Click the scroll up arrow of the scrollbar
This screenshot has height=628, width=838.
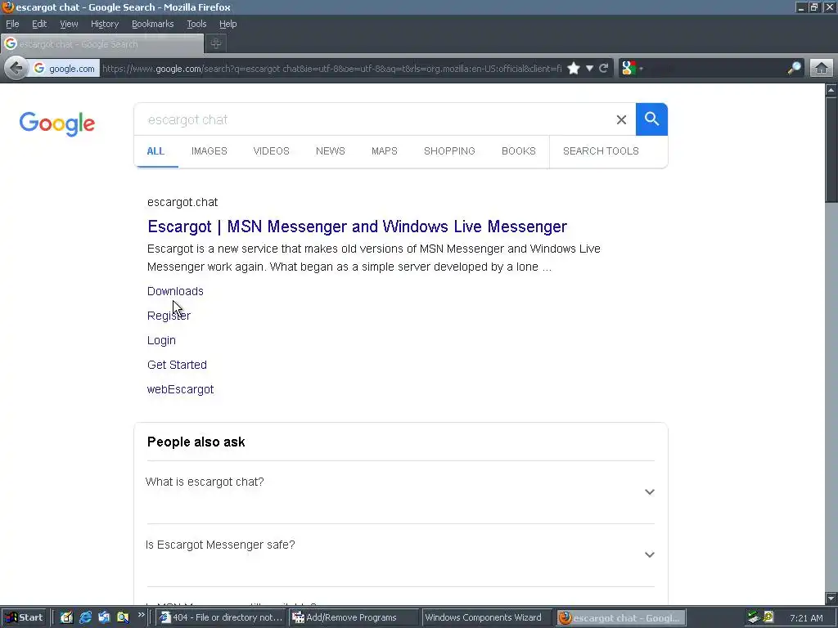click(x=831, y=90)
